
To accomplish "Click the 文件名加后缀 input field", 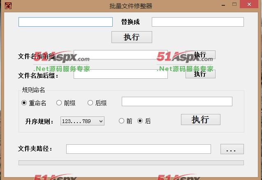I will [x=121, y=74].
